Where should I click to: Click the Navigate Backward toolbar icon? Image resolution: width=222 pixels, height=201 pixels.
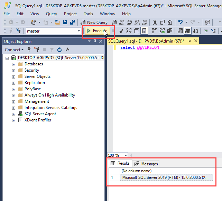[x=11, y=22]
